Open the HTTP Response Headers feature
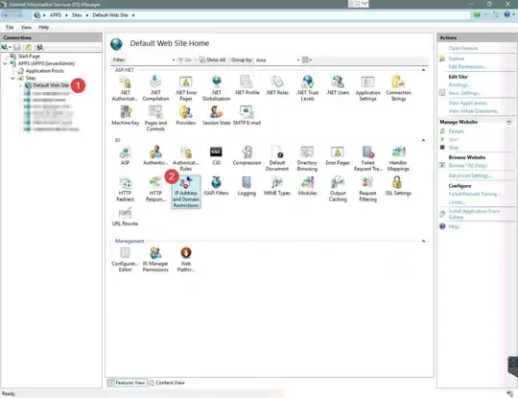This screenshot has height=398, width=518. coord(155,189)
